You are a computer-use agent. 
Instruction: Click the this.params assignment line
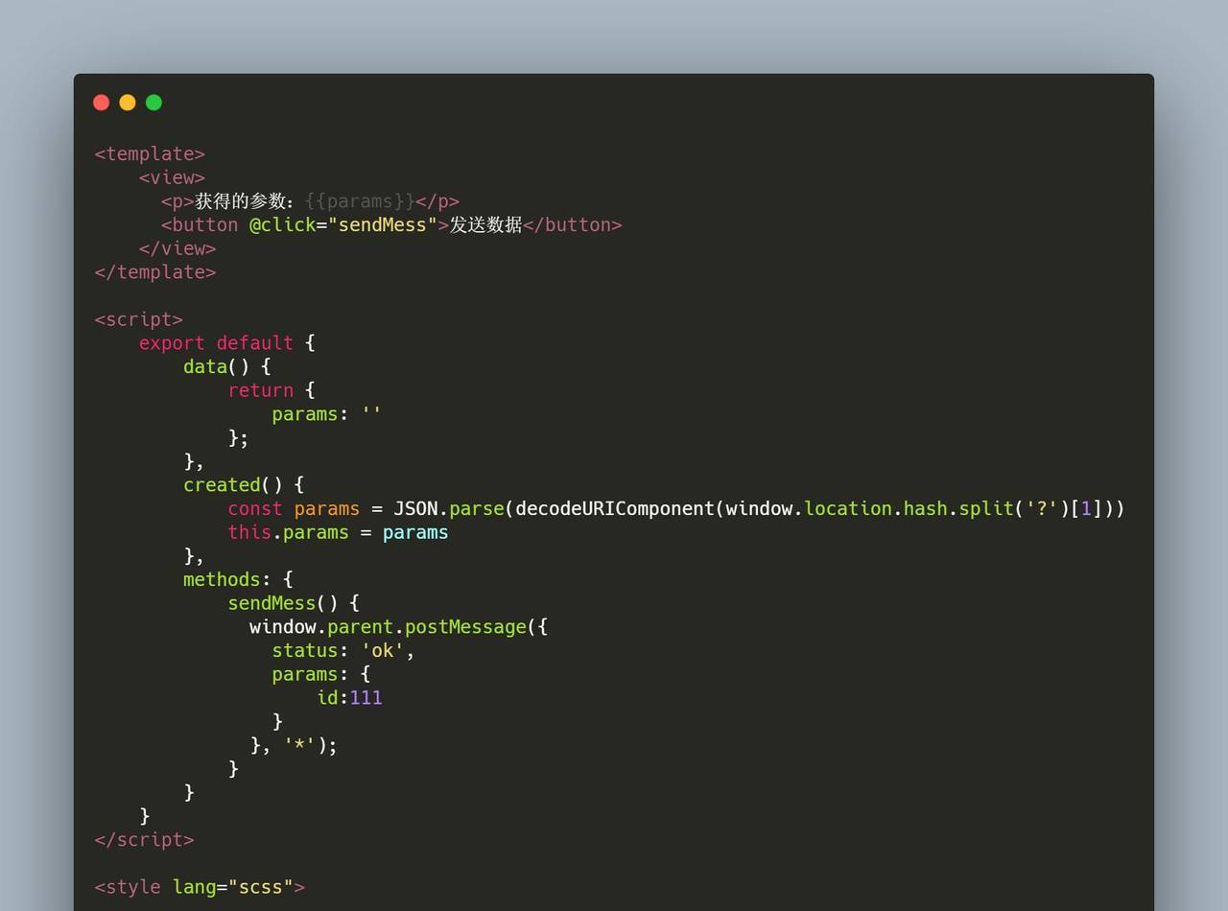pyautogui.click(x=338, y=532)
